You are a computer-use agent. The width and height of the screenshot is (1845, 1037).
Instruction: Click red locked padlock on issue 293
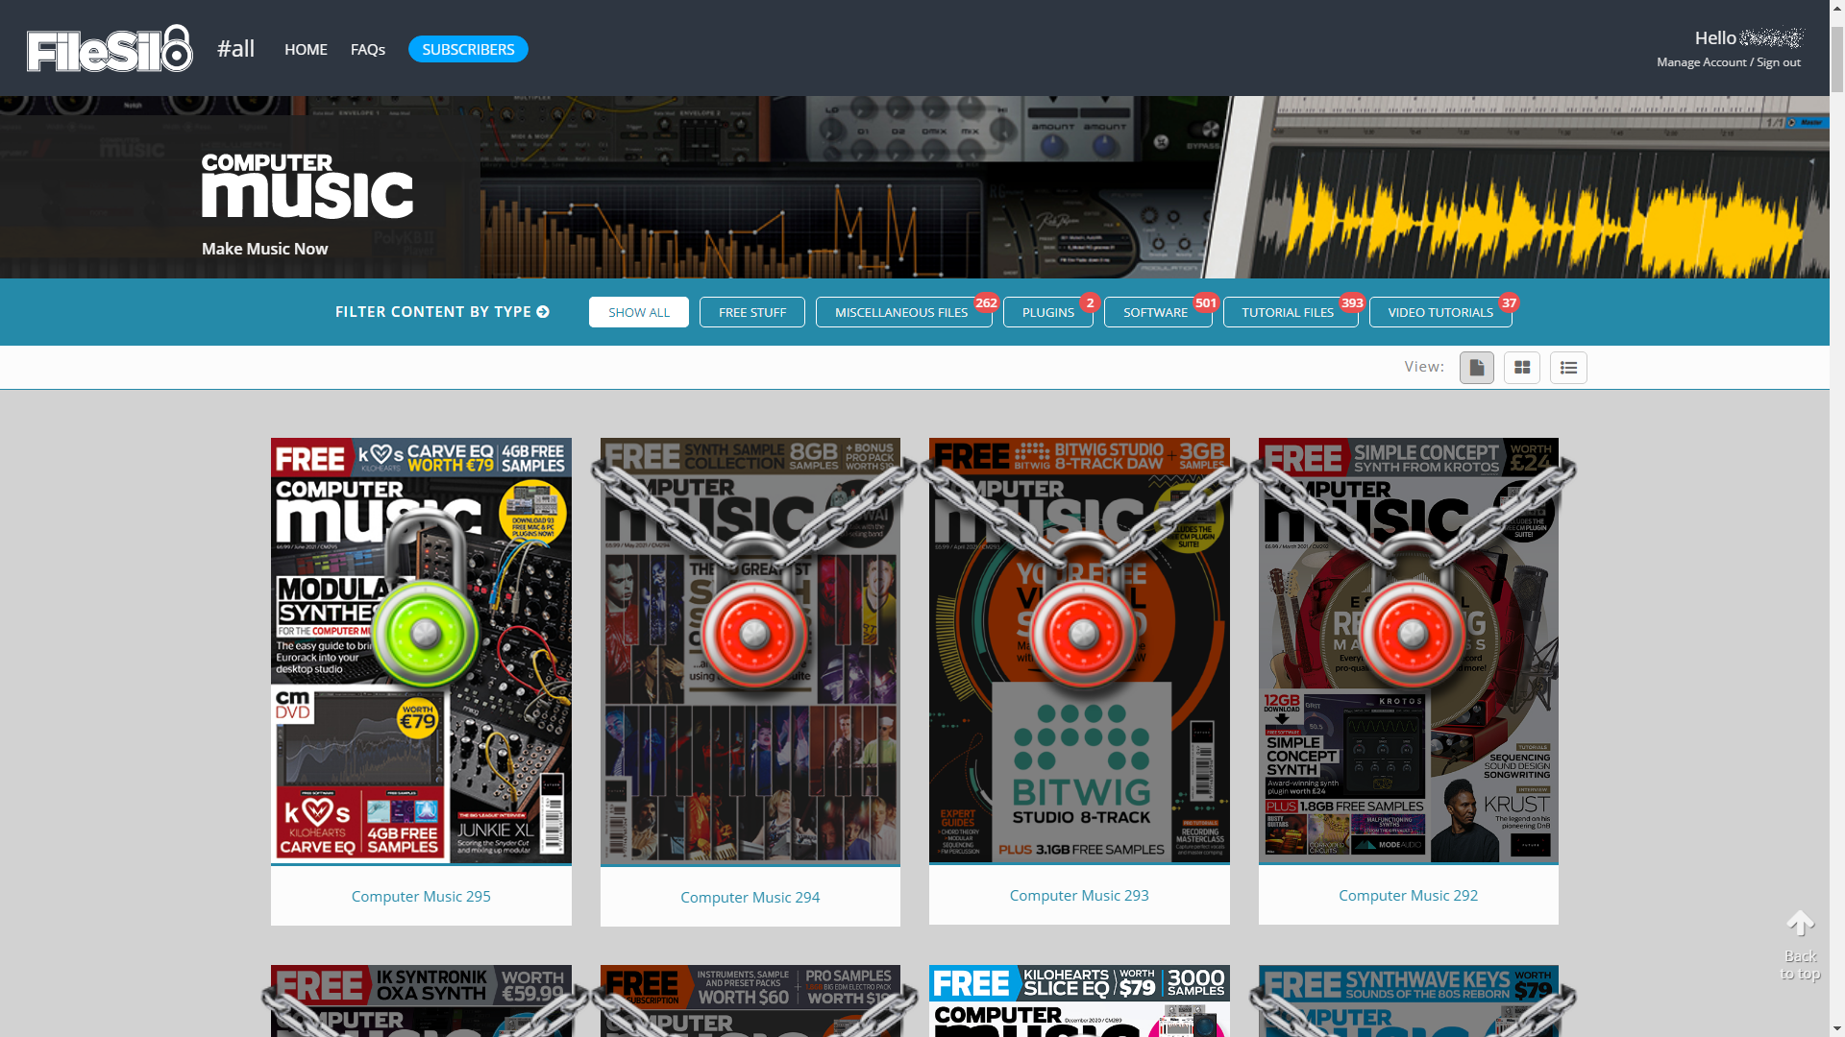tap(1083, 634)
